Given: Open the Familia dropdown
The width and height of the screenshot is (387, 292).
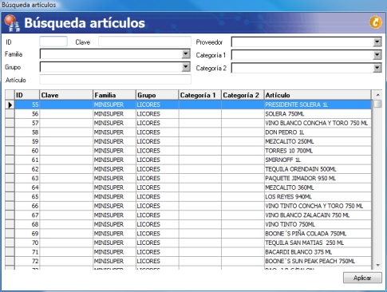Looking at the screenshot, I should [186, 54].
